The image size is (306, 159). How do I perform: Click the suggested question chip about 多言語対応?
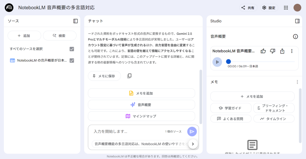coord(140,144)
